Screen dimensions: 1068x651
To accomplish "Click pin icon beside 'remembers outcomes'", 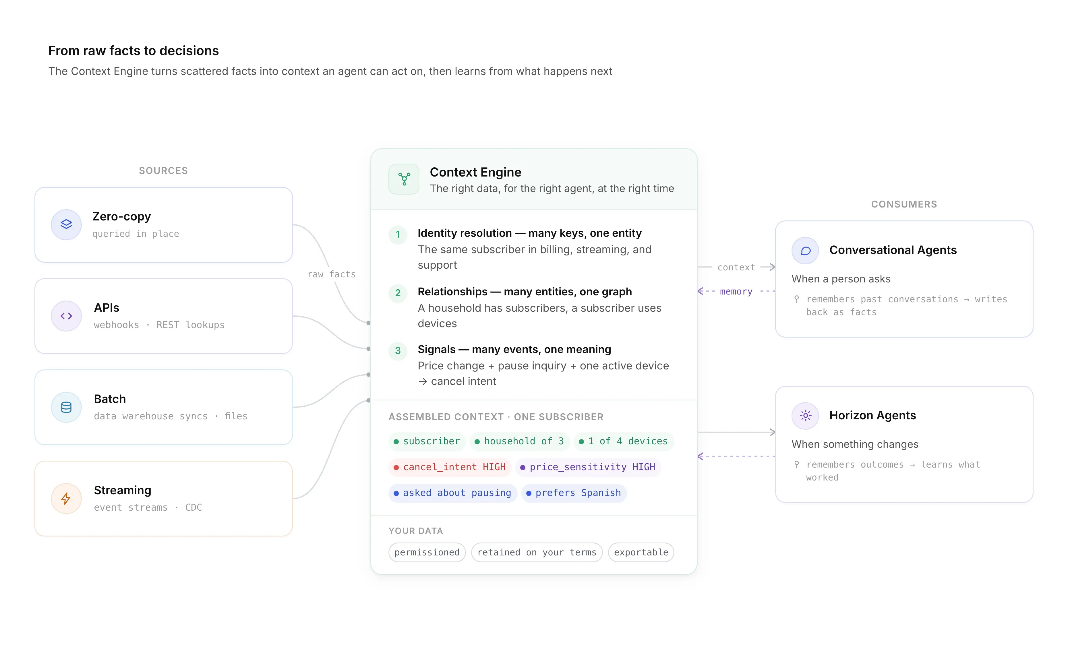I will [x=796, y=464].
